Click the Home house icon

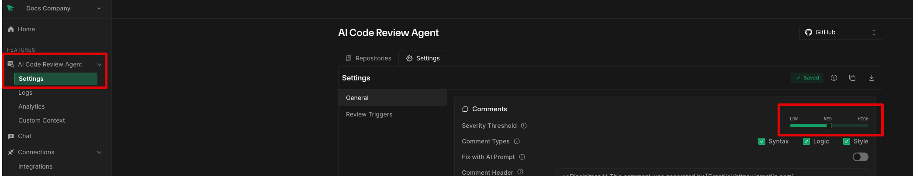tap(11, 29)
